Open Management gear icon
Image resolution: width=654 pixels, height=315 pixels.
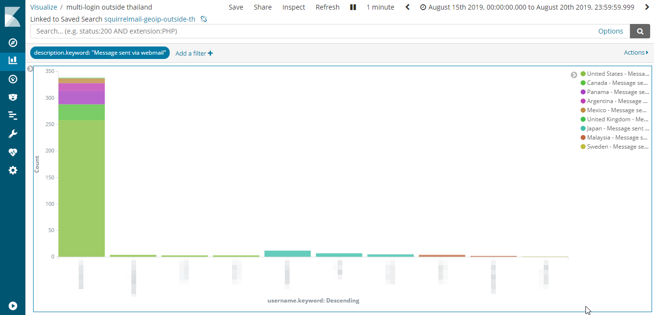[13, 170]
